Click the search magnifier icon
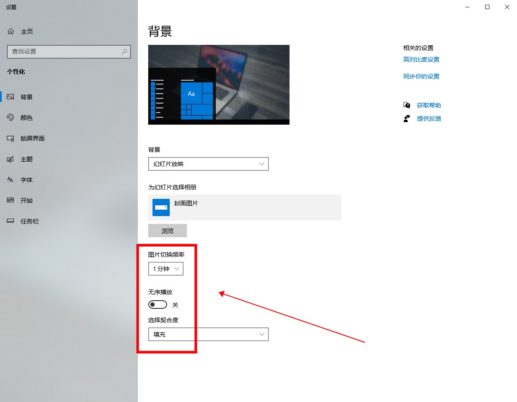The image size is (517, 402). pos(125,51)
